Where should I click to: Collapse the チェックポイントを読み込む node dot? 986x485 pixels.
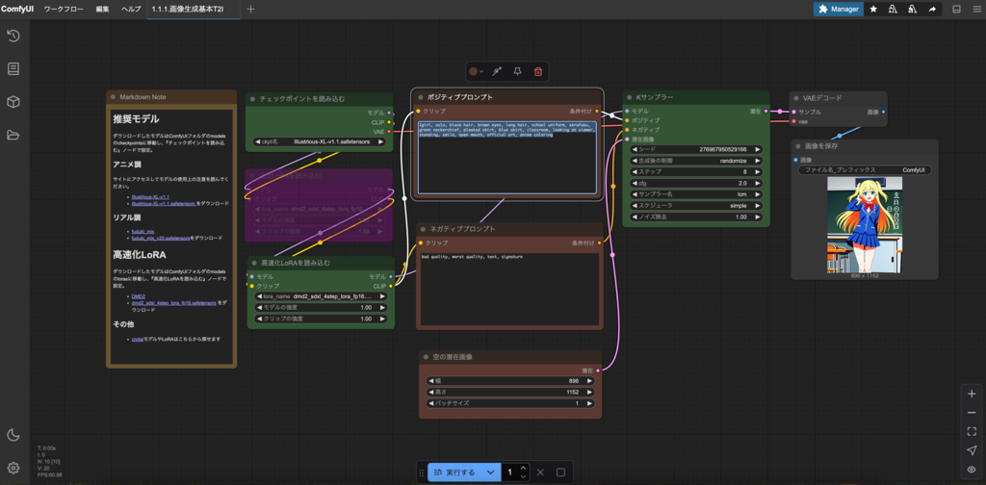(252, 99)
